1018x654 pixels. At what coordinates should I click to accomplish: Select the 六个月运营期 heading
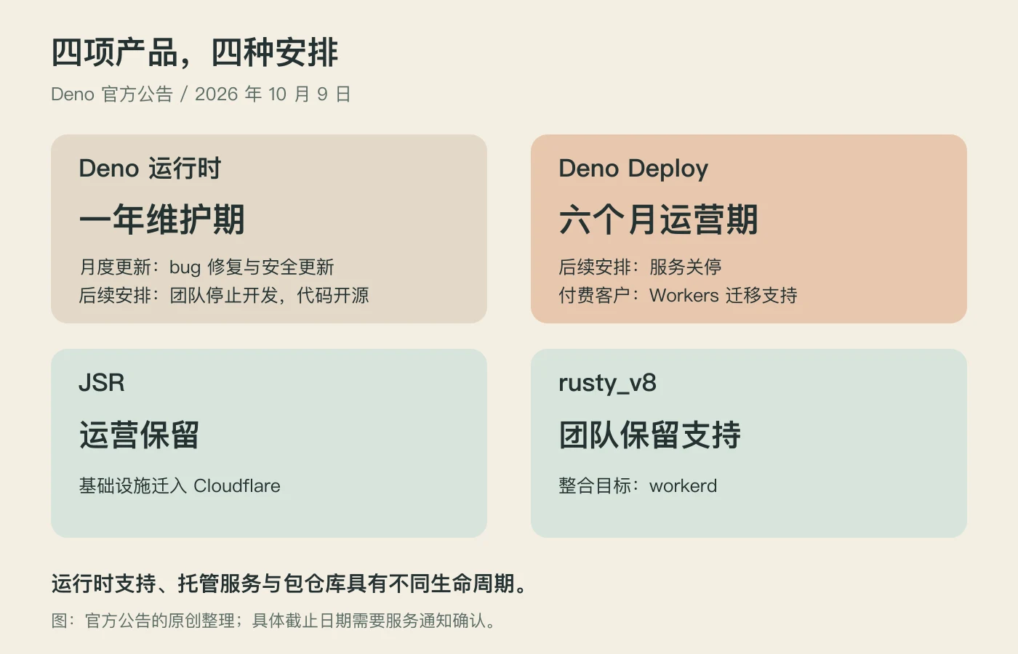coord(658,219)
